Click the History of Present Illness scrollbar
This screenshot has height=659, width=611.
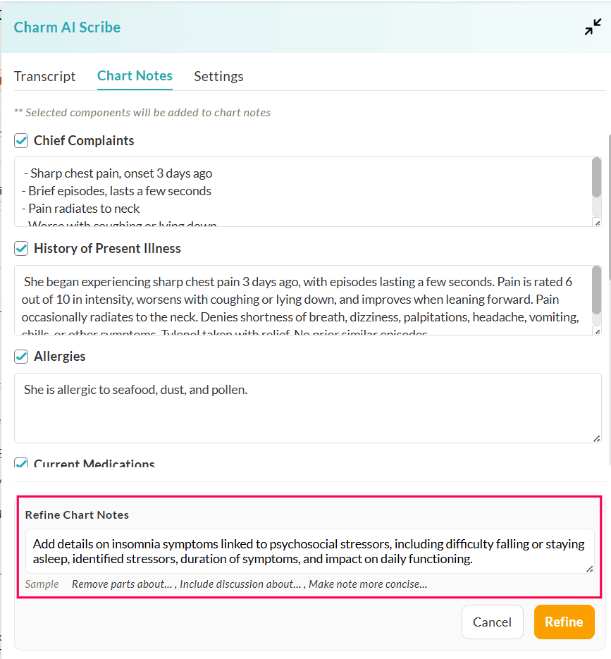click(x=597, y=289)
